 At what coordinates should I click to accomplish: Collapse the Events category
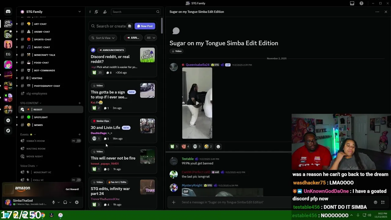click(28, 134)
